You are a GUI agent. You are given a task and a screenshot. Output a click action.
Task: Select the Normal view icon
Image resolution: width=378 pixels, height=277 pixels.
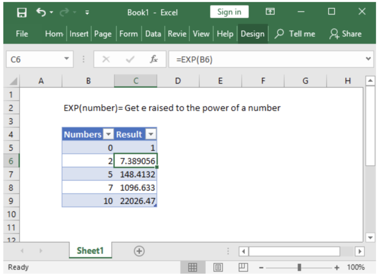coord(193,267)
